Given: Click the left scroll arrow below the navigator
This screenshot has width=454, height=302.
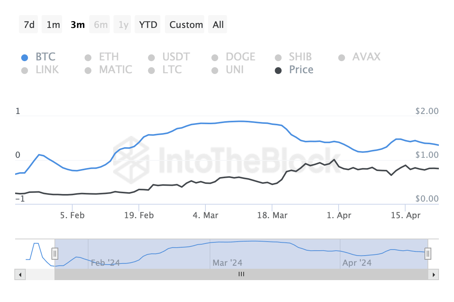Looking at the screenshot, I should 20,274.
